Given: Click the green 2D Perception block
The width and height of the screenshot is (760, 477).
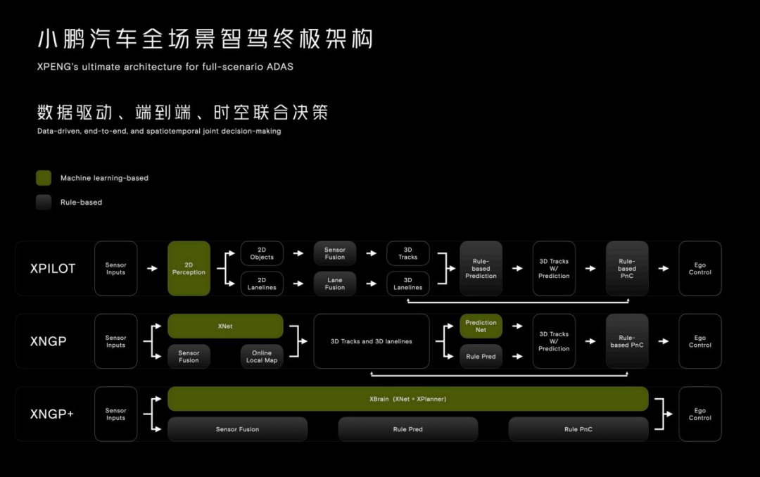Looking at the screenshot, I should click(189, 269).
